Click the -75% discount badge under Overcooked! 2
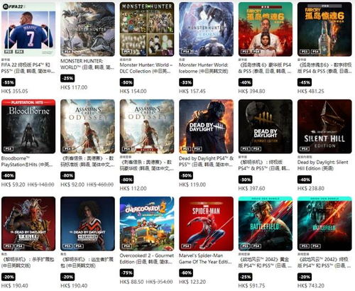355x291 pixels. click(x=127, y=273)
